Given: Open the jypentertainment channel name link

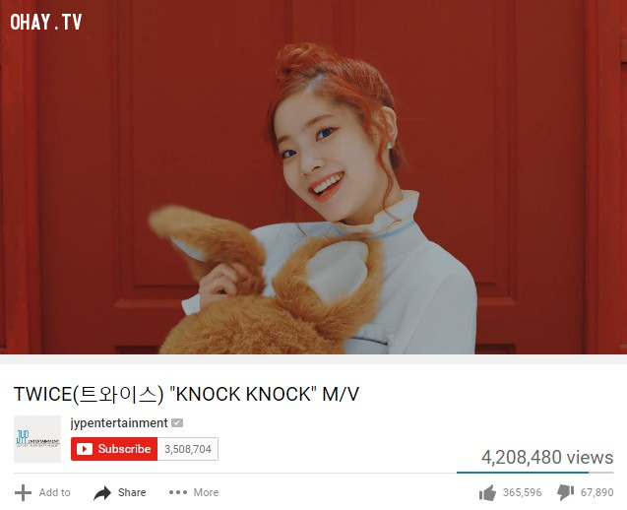Looking at the screenshot, I should click(119, 422).
